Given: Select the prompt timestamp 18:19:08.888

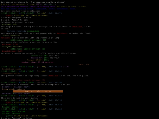Looking at the screenshot, I should [x=54, y=109].
